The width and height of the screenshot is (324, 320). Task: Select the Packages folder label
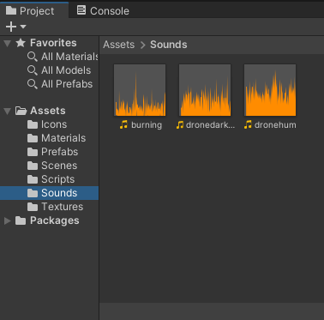pos(55,220)
